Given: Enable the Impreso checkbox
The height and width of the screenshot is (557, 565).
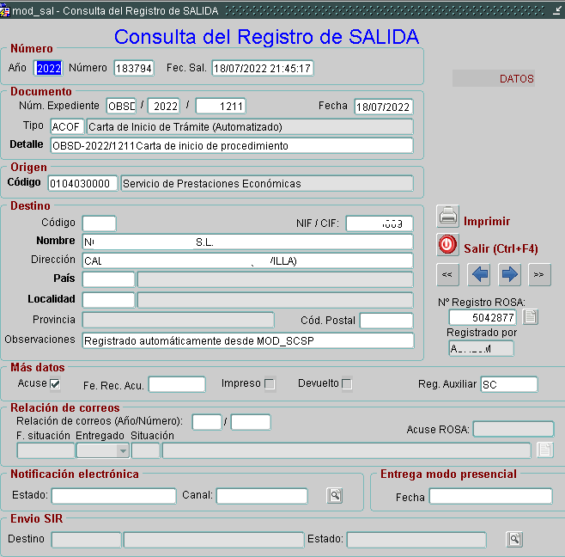Looking at the screenshot, I should point(270,384).
